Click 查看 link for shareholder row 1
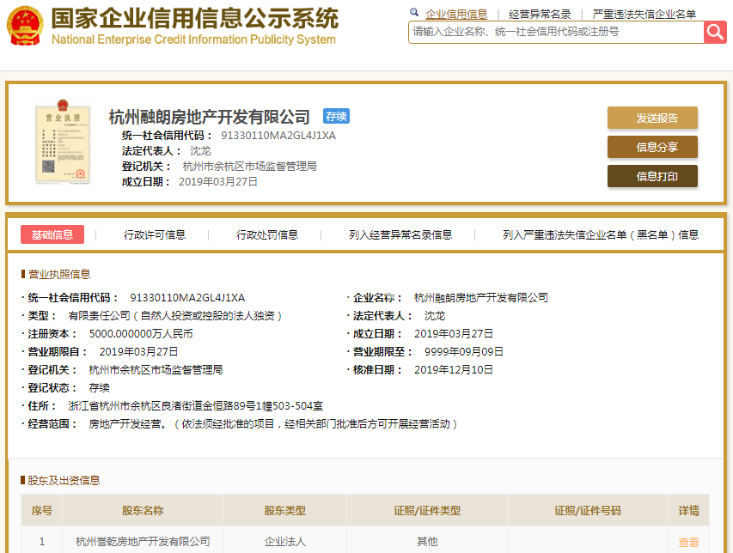Image resolution: width=733 pixels, height=553 pixels. pos(688,542)
